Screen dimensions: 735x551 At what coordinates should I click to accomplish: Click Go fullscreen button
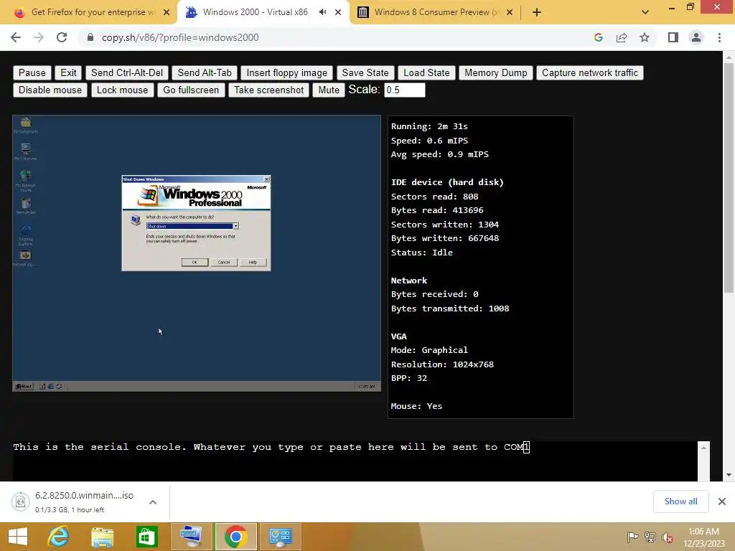point(191,90)
